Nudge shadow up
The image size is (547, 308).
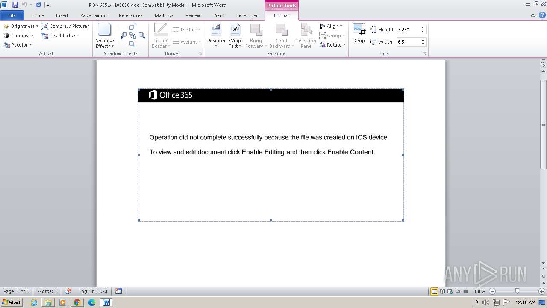(132, 27)
